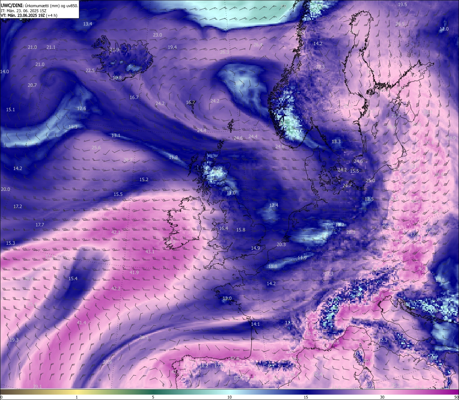Click the 18.2 value over Spain
This screenshot has width=459, height=400.
point(204,366)
